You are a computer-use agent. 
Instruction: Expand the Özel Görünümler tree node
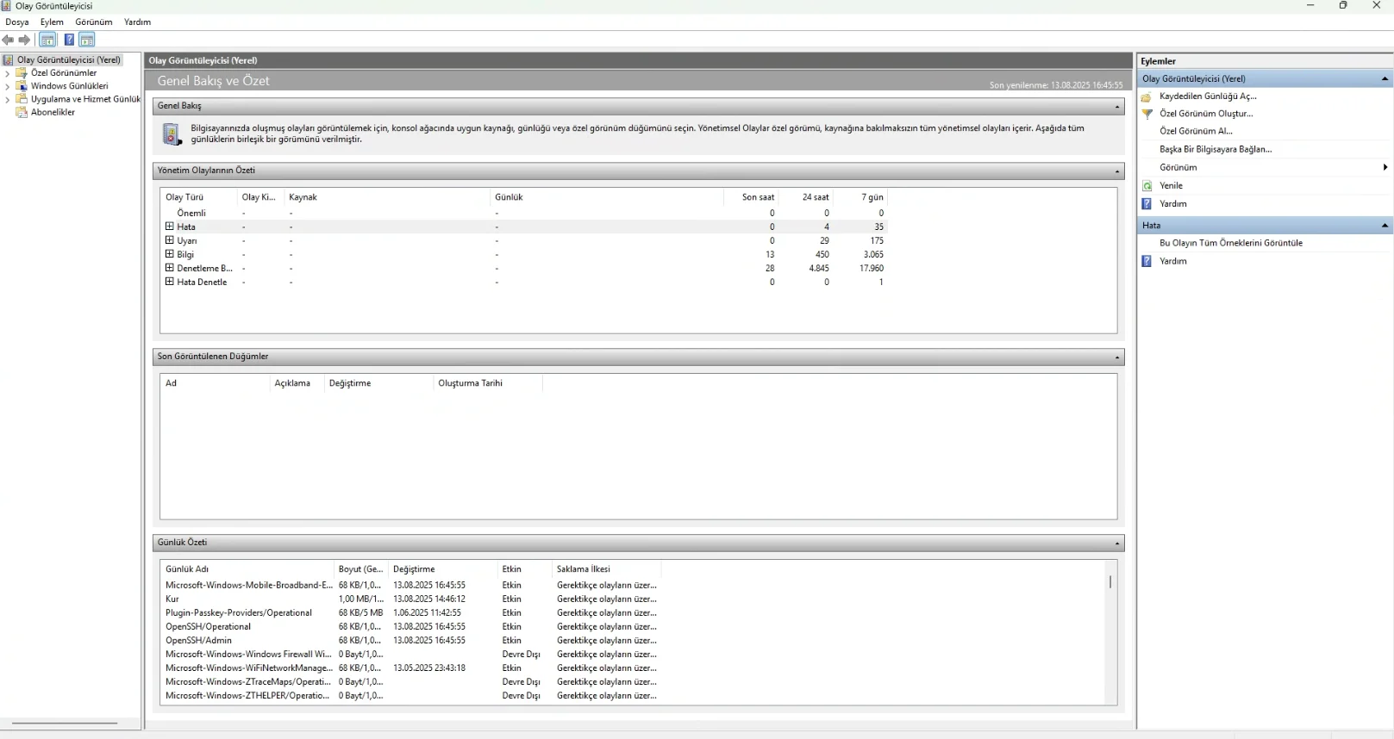pyautogui.click(x=8, y=73)
